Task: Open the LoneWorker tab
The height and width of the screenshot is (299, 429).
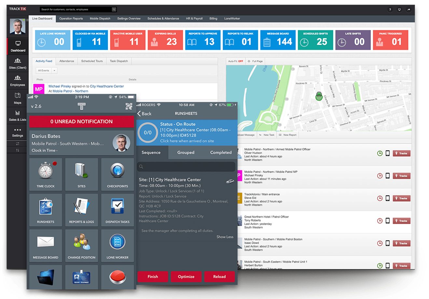Action: [x=232, y=19]
